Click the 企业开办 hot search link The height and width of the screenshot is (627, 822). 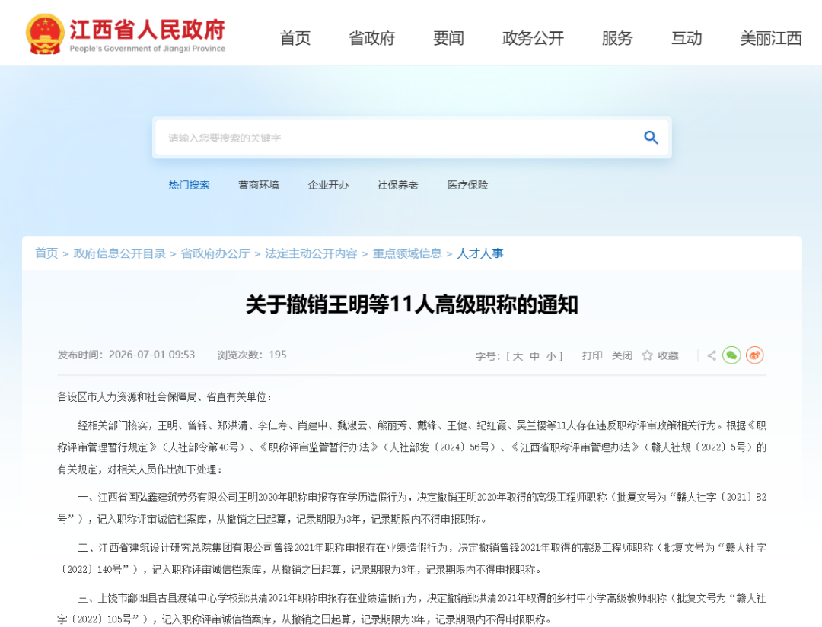coord(328,185)
